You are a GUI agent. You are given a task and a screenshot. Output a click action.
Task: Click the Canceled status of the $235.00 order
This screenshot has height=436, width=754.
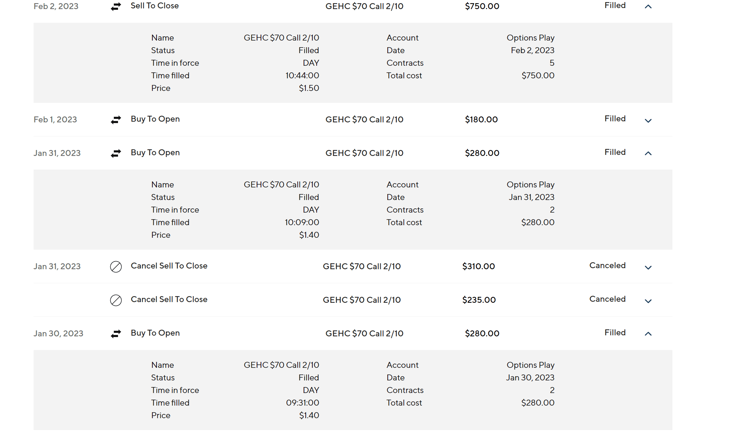(607, 299)
